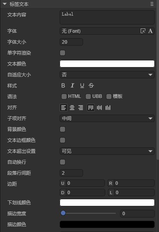Enable the HTML syntax checkbox

(64, 96)
